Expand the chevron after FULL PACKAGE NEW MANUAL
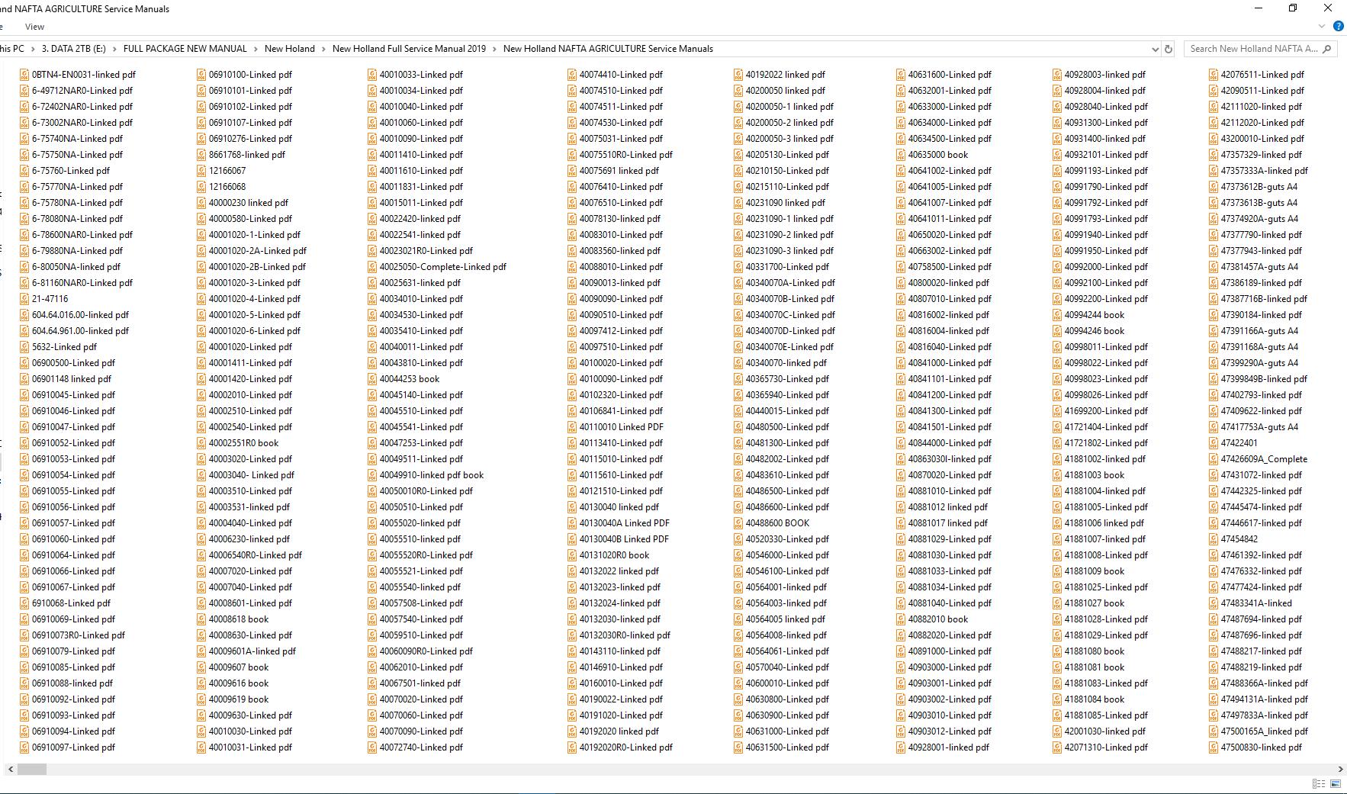Viewport: 1347px width, 794px height. coord(256,49)
